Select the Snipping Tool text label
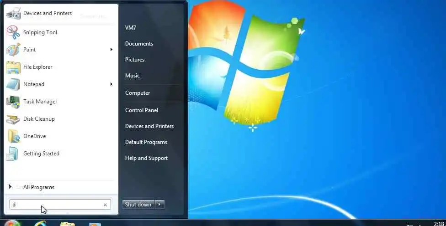The image size is (446, 226). click(40, 32)
